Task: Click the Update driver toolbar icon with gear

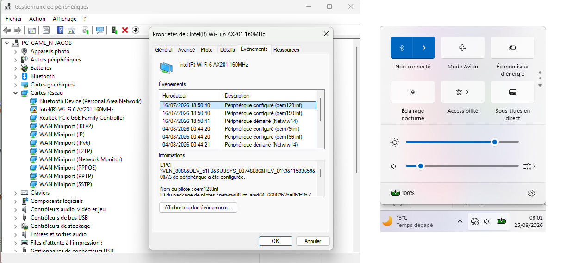Action: click(86, 30)
